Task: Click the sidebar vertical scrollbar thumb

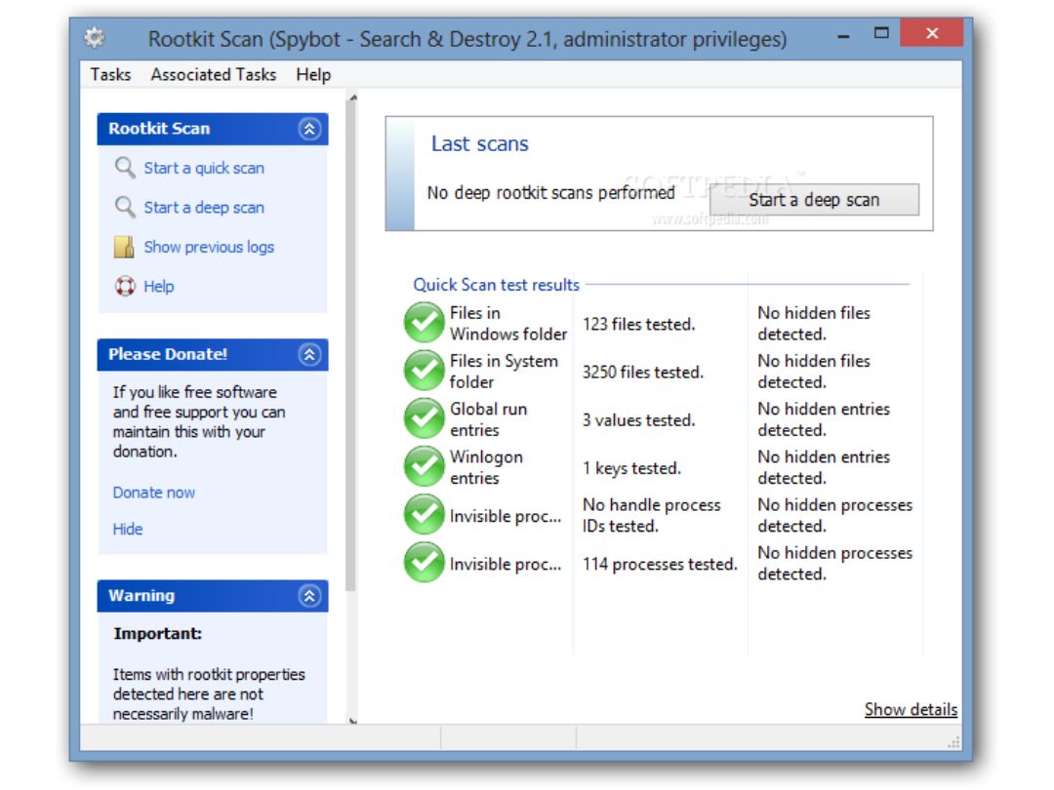Action: 351,346
